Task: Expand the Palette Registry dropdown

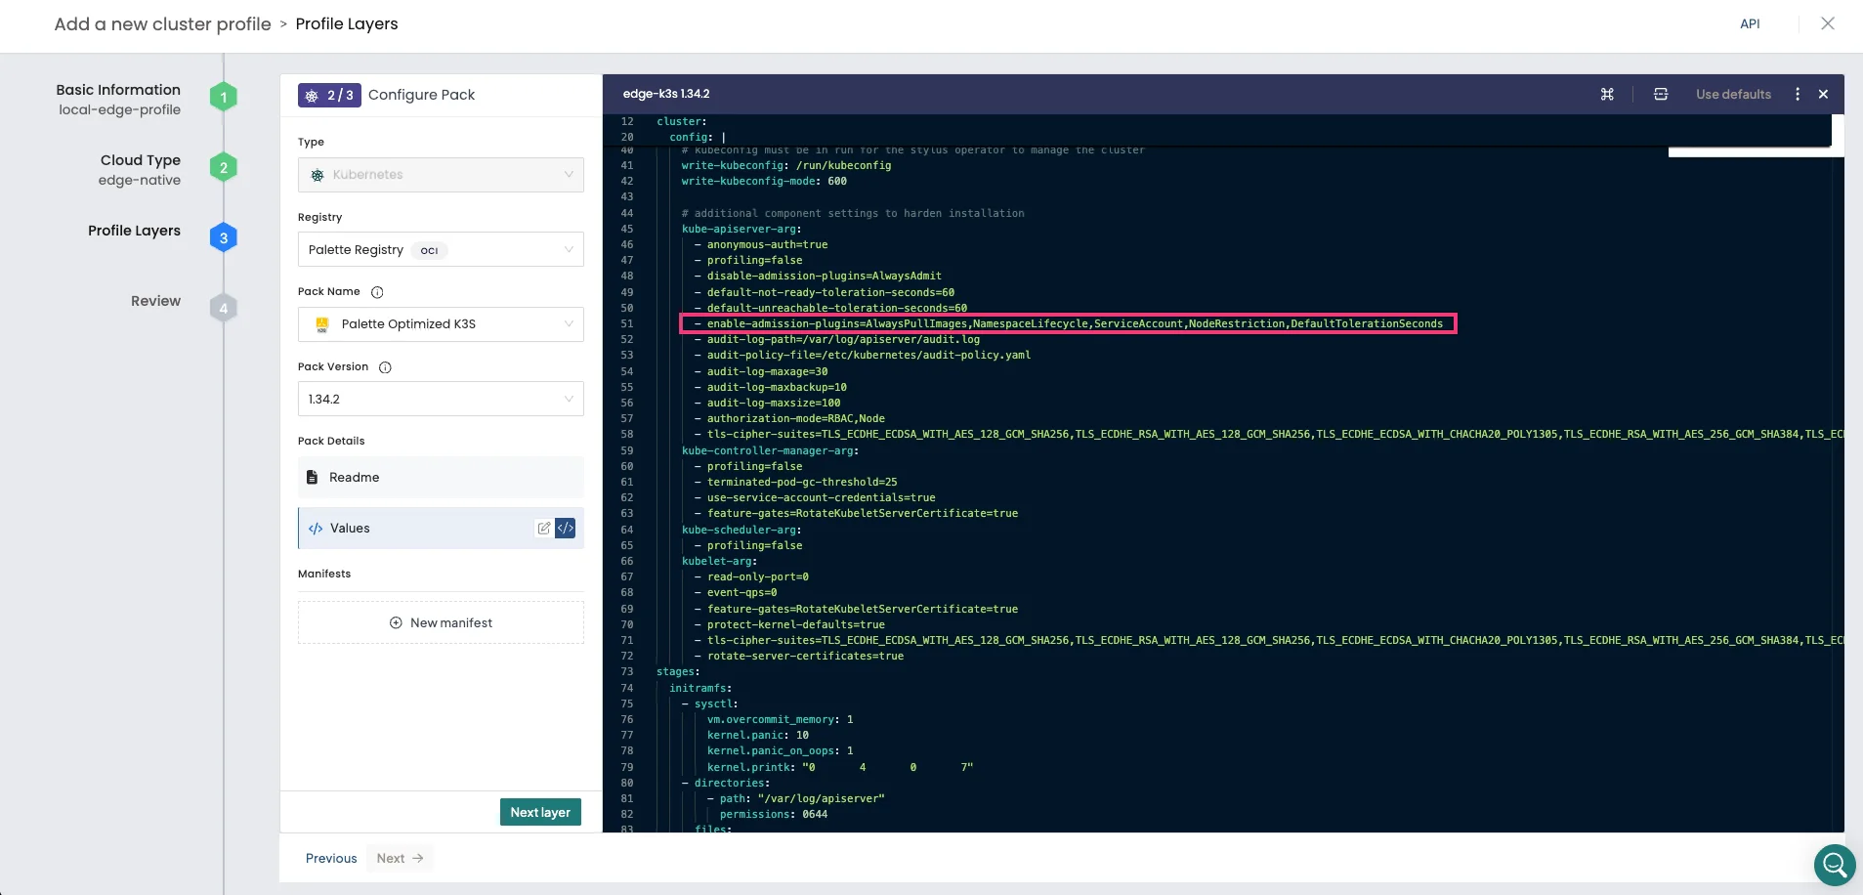Action: click(x=441, y=250)
